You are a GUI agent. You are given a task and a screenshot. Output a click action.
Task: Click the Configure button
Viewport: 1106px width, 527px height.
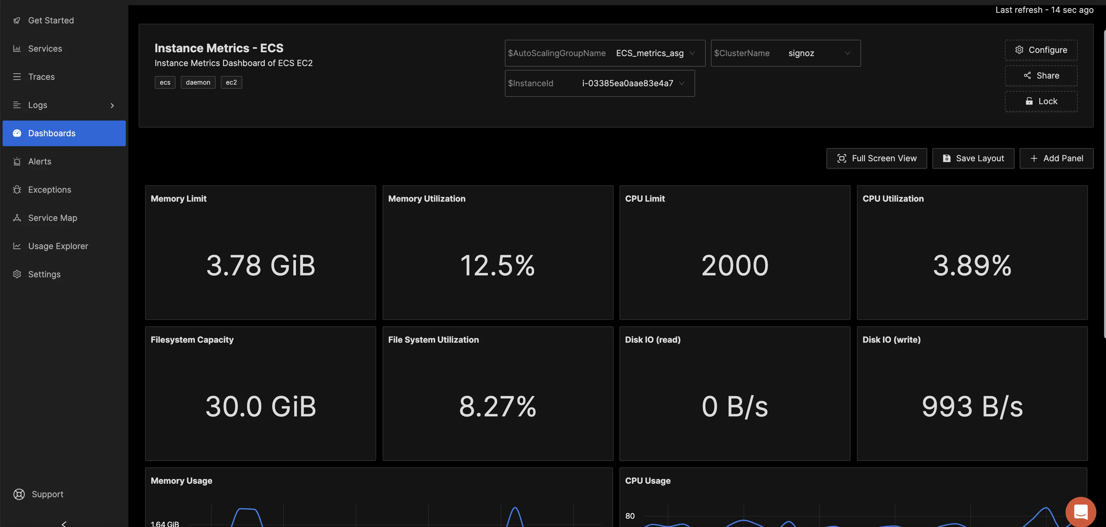1041,50
